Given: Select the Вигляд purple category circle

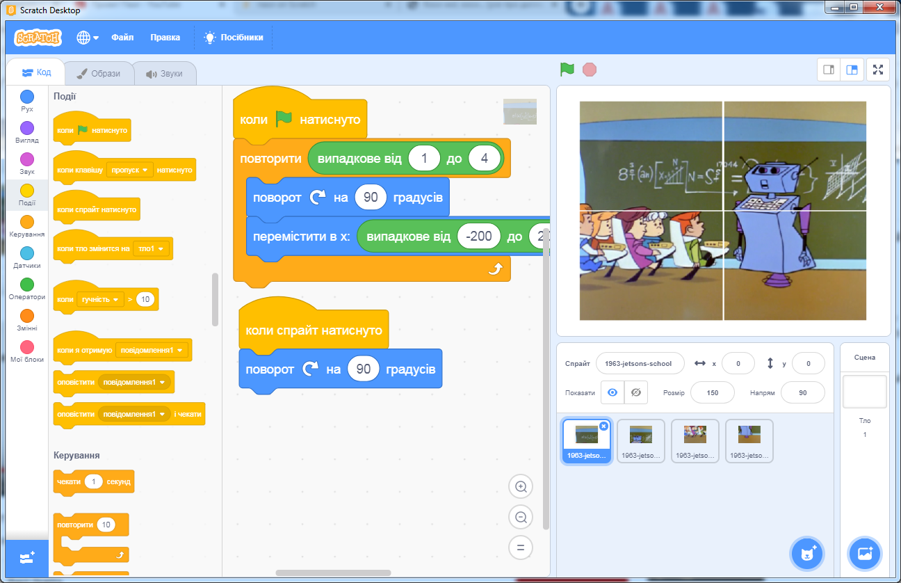Looking at the screenshot, I should pos(27,128).
